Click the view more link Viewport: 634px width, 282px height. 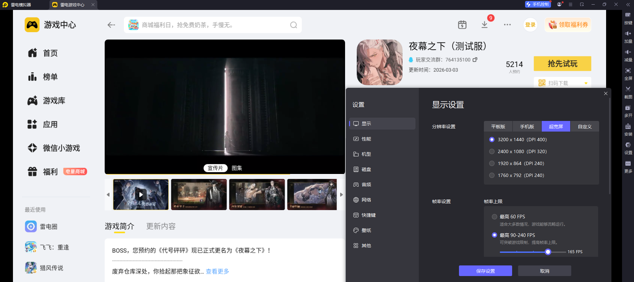point(218,271)
